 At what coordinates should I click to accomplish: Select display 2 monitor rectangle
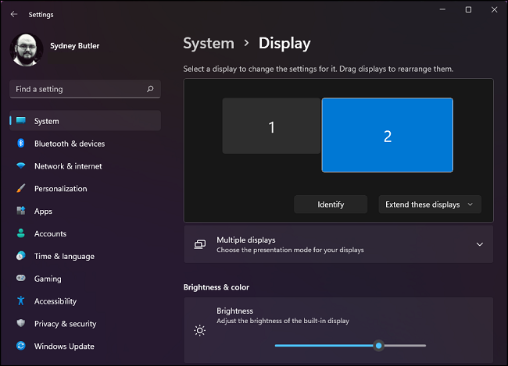tap(388, 135)
